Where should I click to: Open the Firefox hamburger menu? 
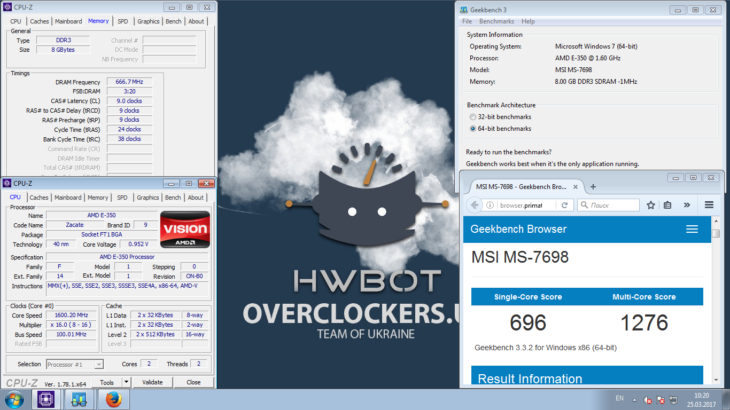[709, 205]
